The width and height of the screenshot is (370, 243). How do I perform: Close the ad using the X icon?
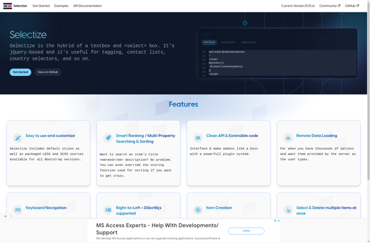click(279, 221)
